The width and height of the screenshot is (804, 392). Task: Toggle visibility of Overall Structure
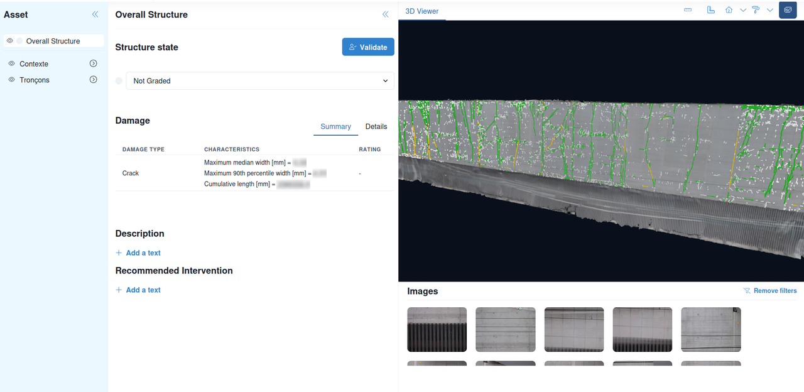coord(10,41)
